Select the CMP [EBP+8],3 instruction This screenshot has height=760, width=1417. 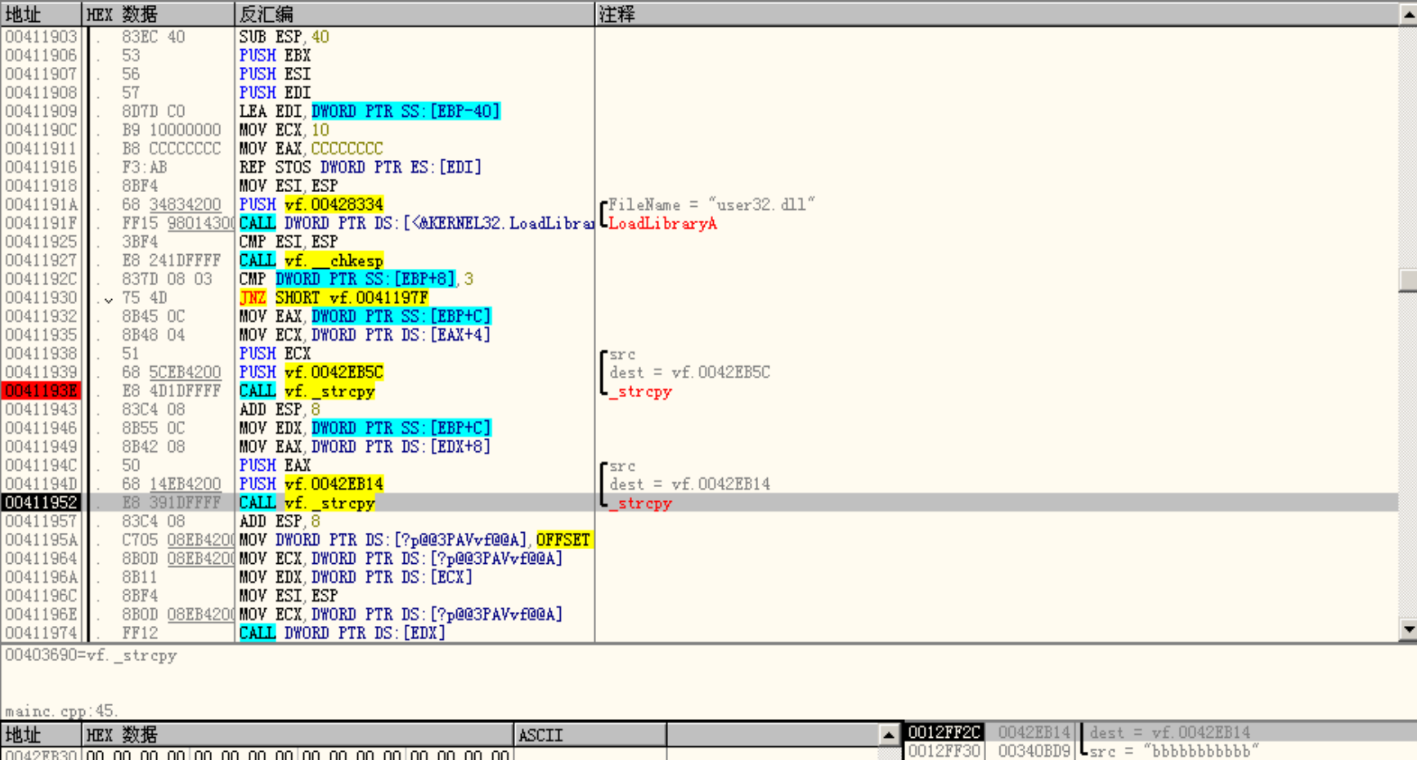tap(356, 279)
